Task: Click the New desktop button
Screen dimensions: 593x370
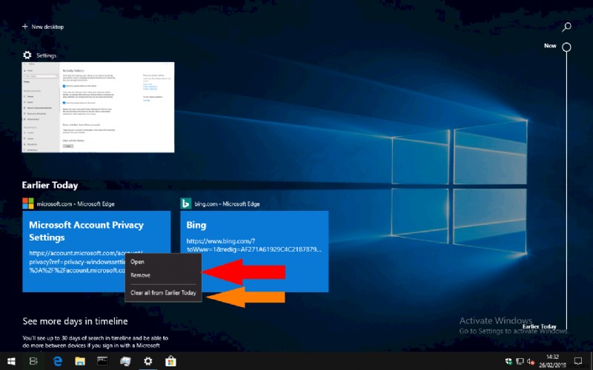Action: (x=43, y=27)
